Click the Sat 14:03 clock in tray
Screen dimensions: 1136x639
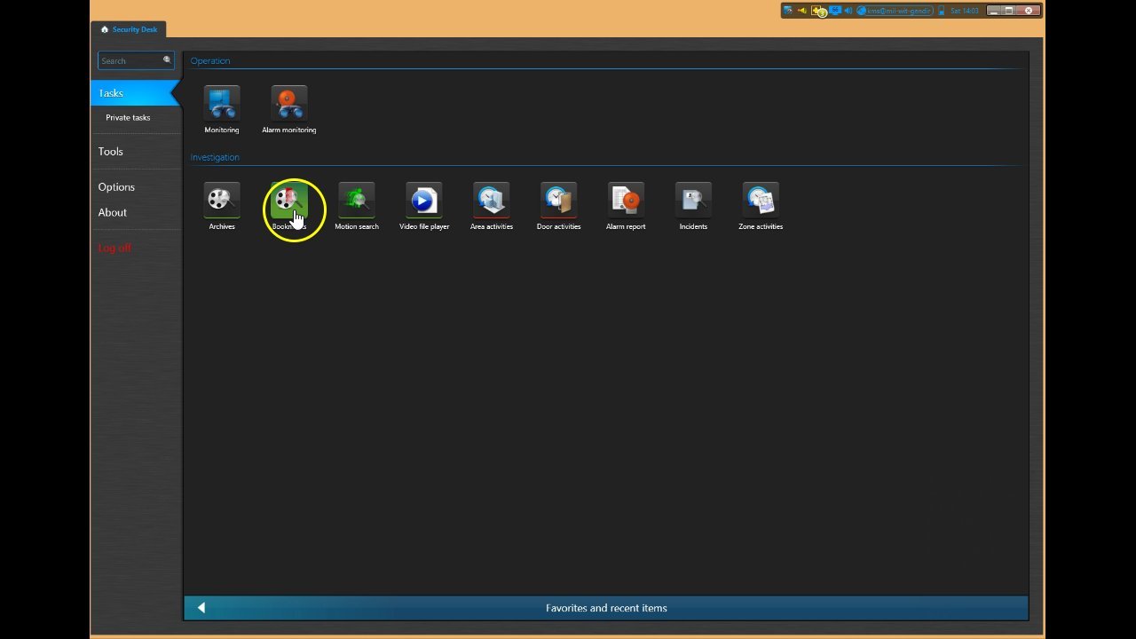(965, 11)
